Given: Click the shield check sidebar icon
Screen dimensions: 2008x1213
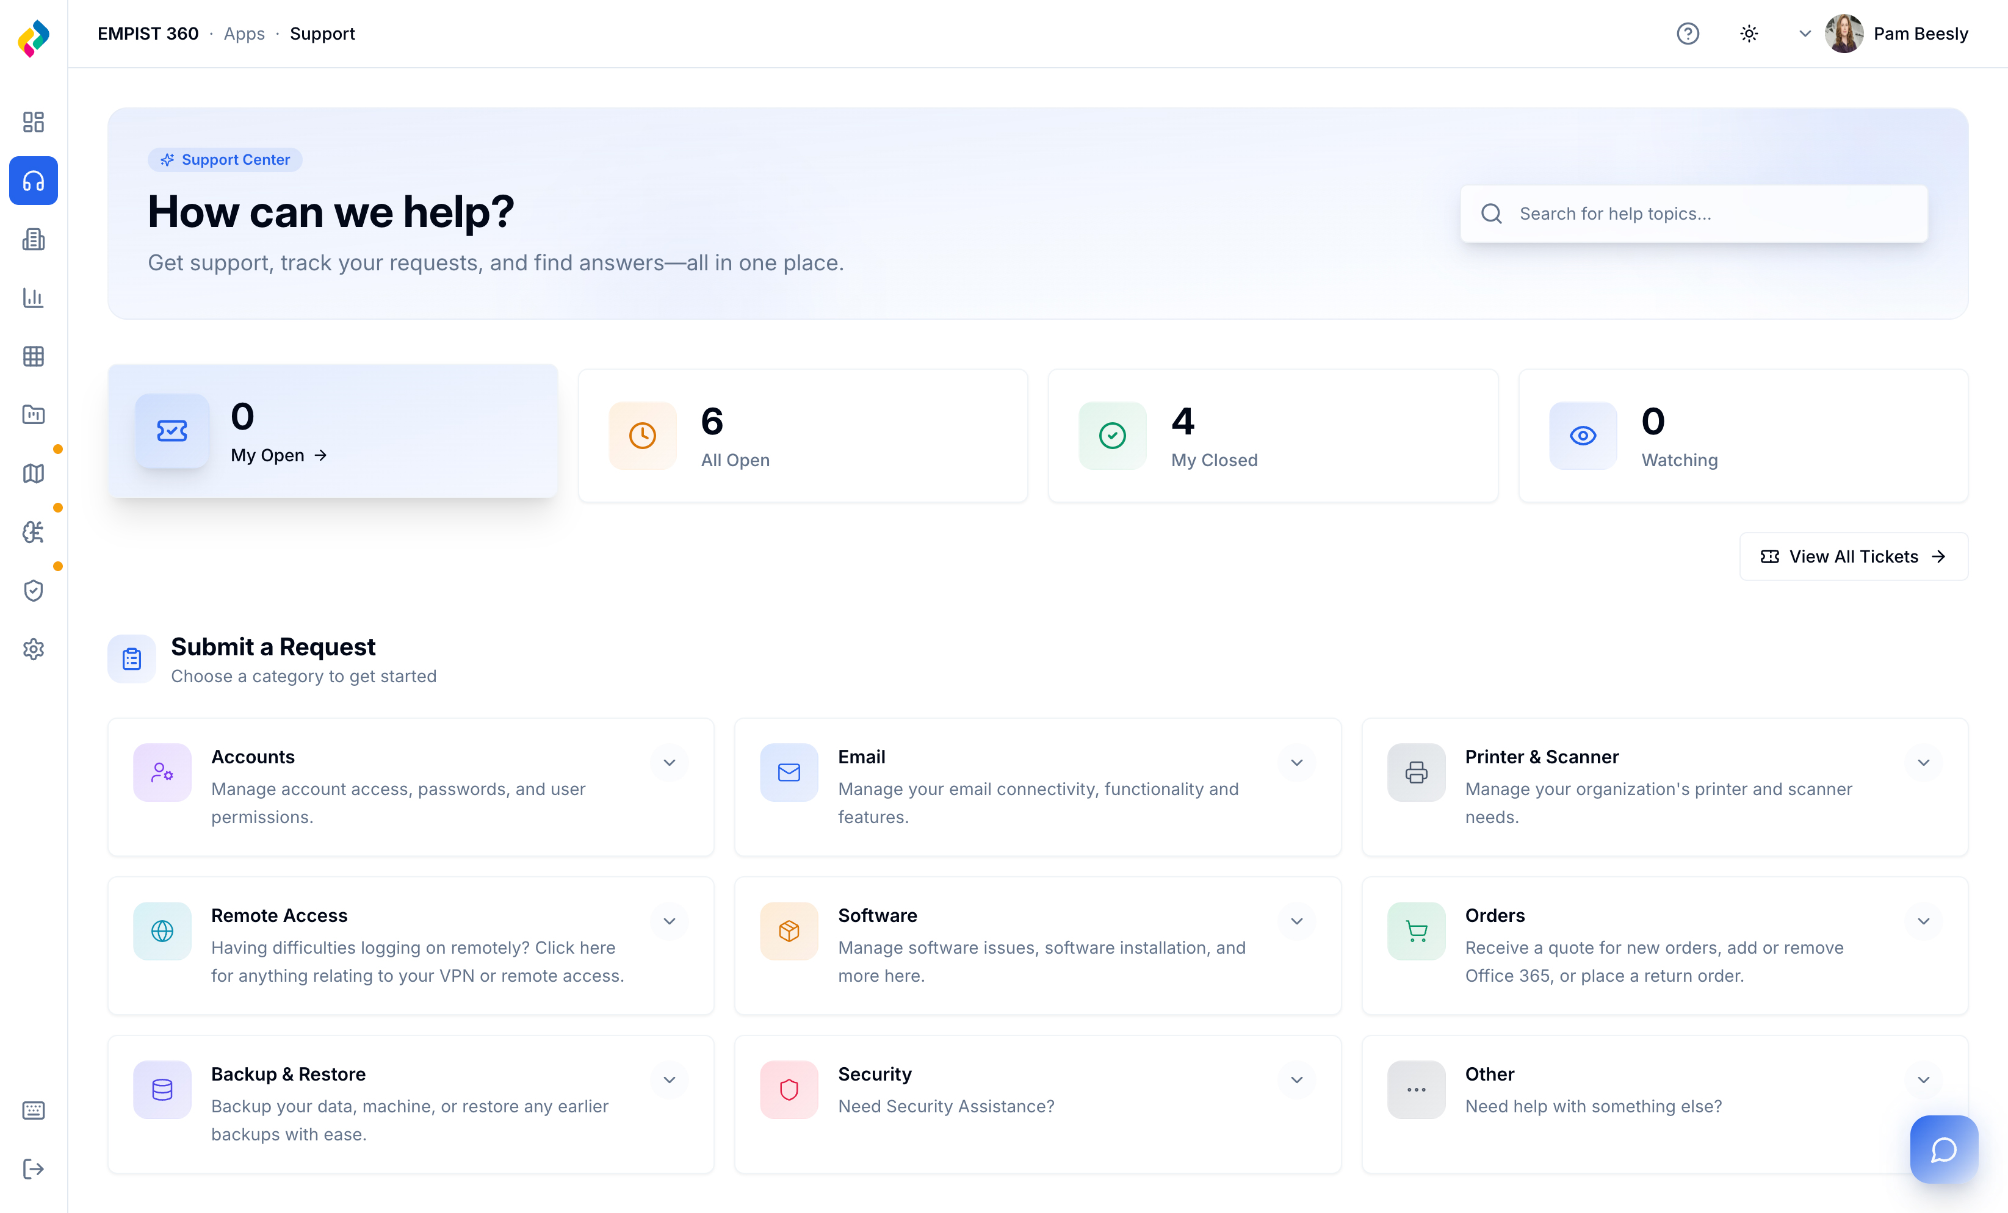Looking at the screenshot, I should (x=34, y=591).
